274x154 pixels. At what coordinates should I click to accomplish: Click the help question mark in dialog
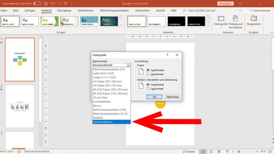(x=167, y=55)
